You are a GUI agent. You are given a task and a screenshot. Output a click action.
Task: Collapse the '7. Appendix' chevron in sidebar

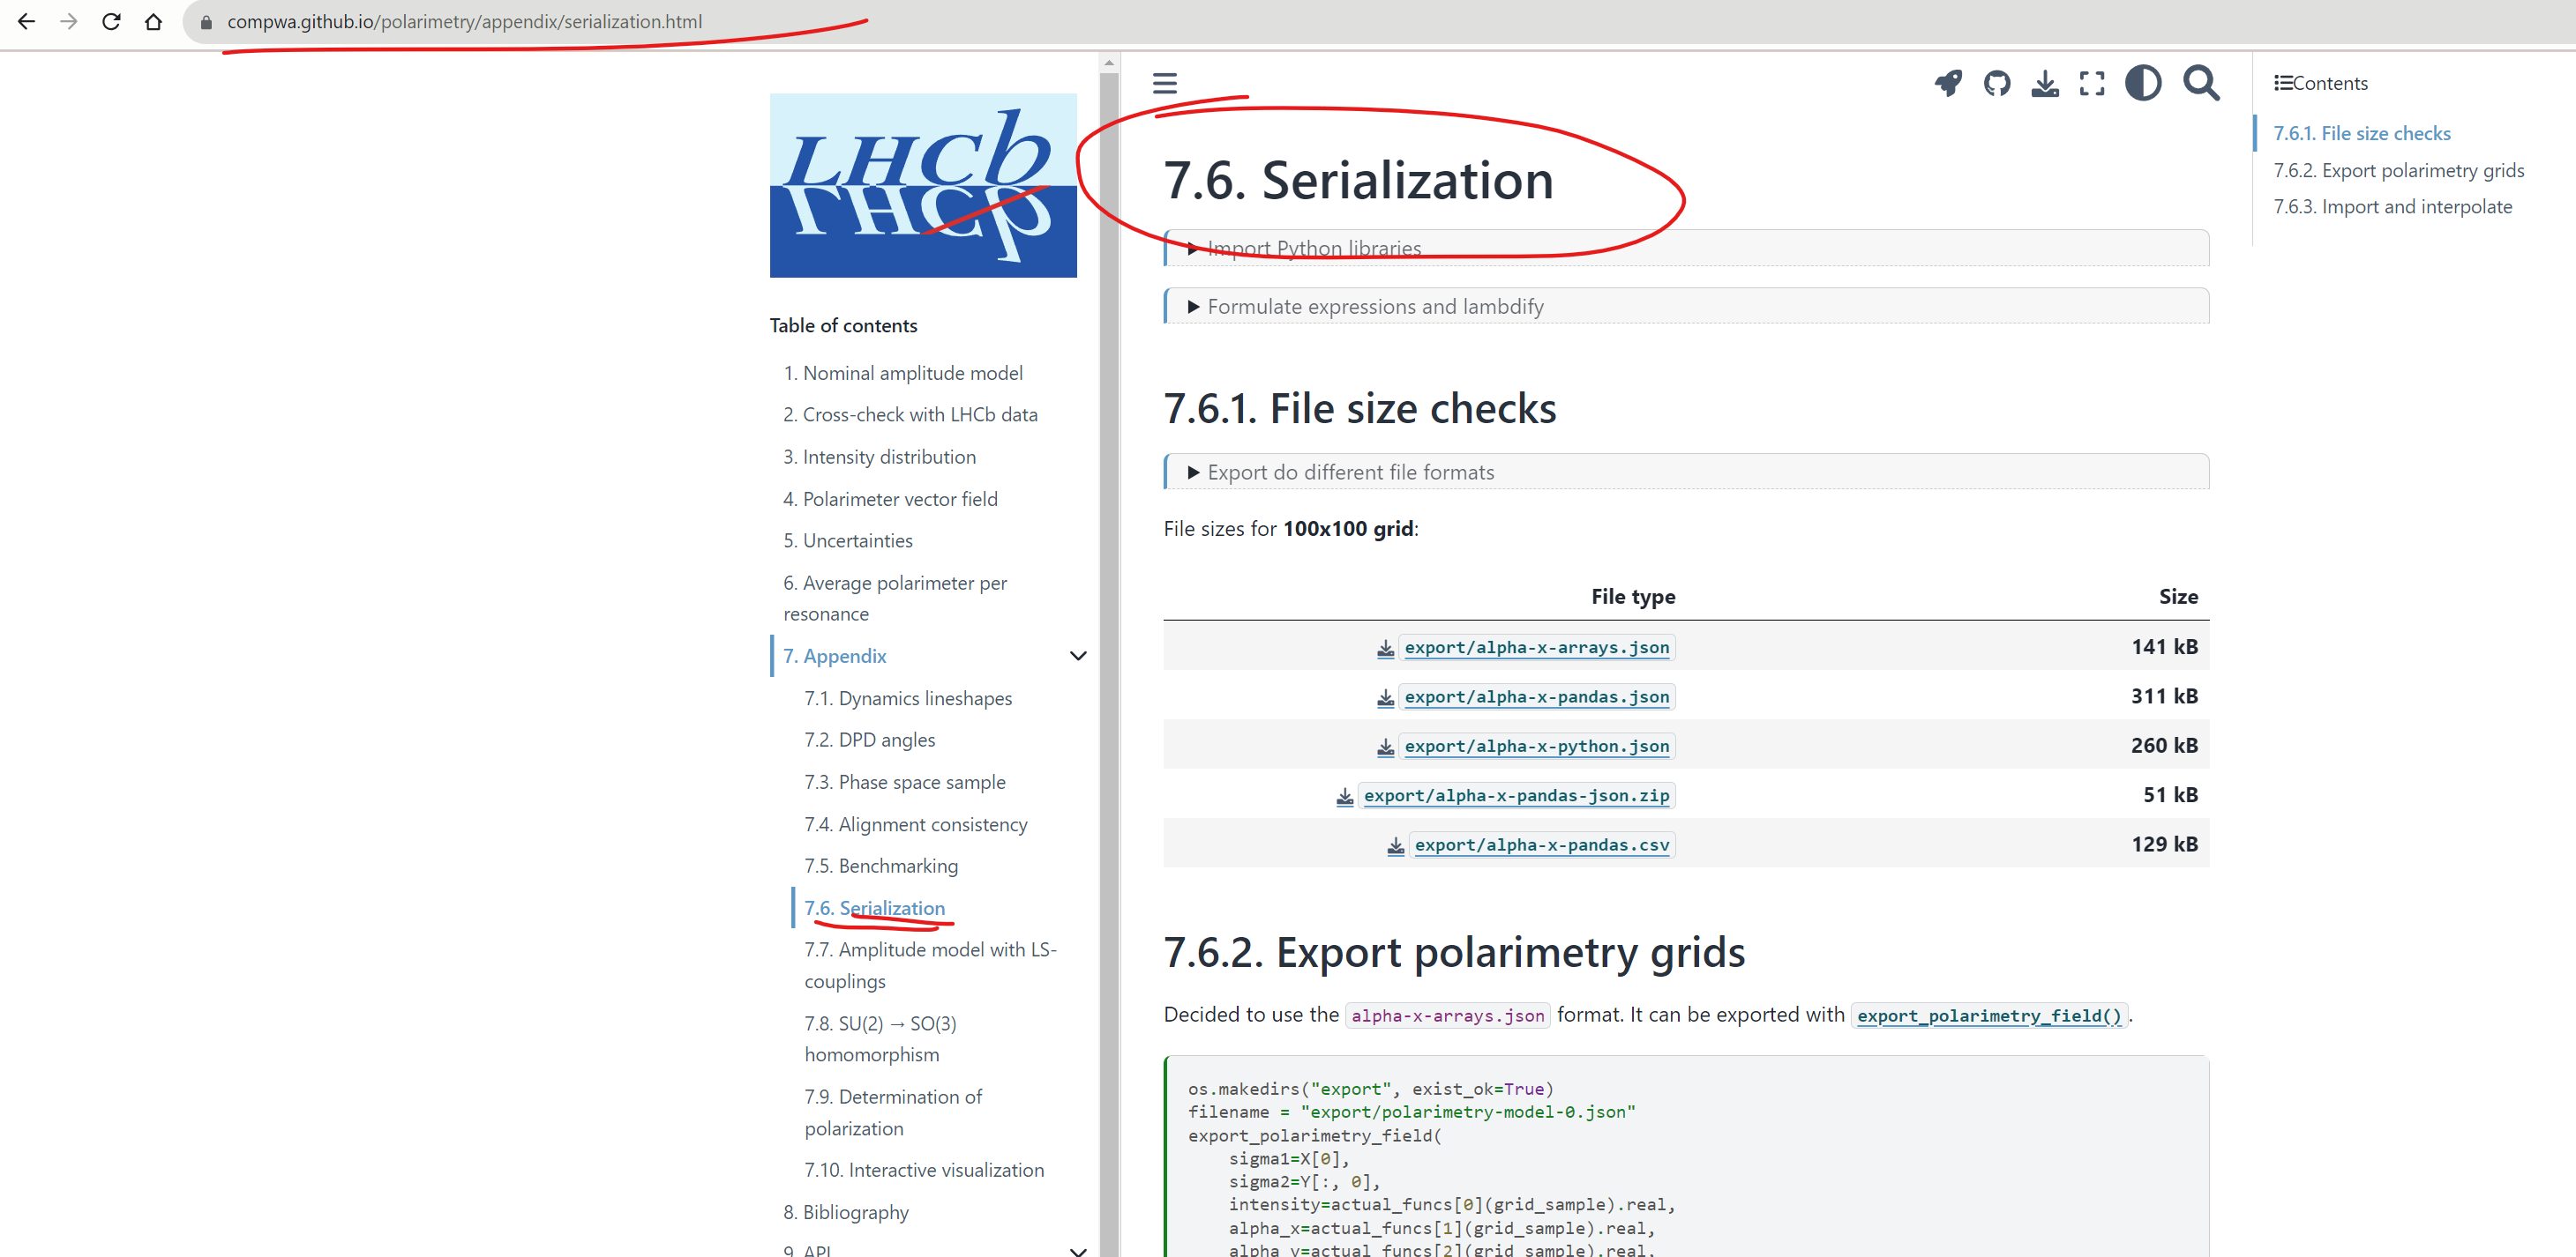[x=1078, y=656]
